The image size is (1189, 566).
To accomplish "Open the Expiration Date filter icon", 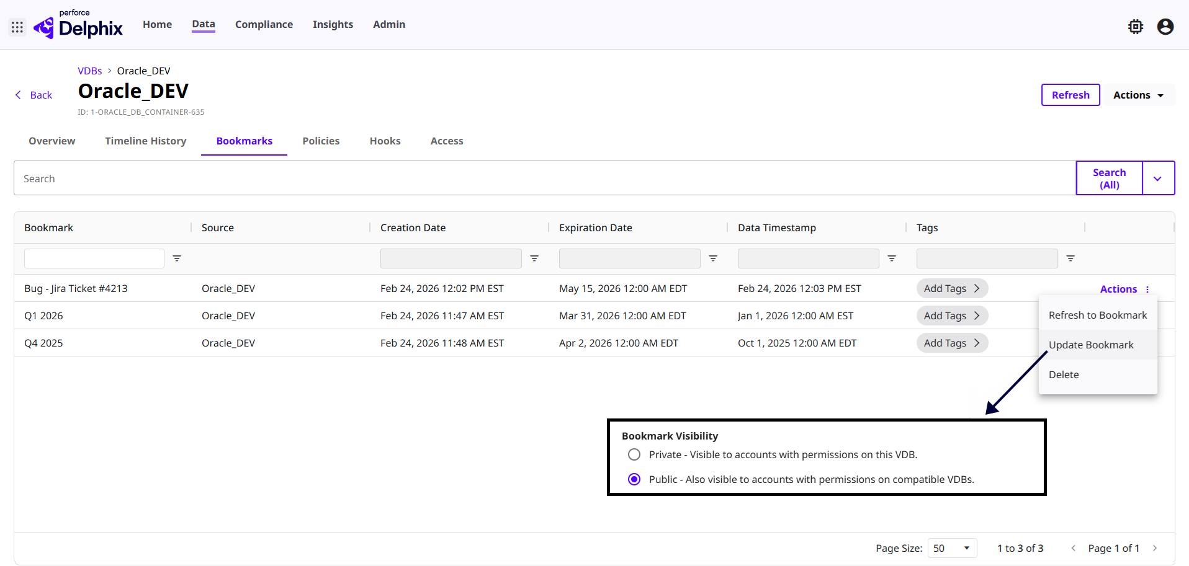I will tap(713, 259).
